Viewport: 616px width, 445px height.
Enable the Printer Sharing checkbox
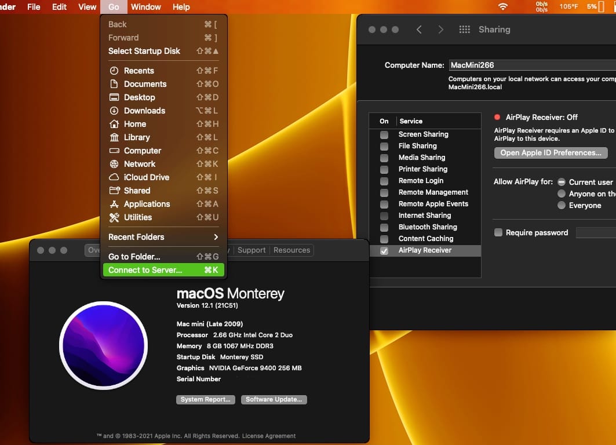click(384, 169)
